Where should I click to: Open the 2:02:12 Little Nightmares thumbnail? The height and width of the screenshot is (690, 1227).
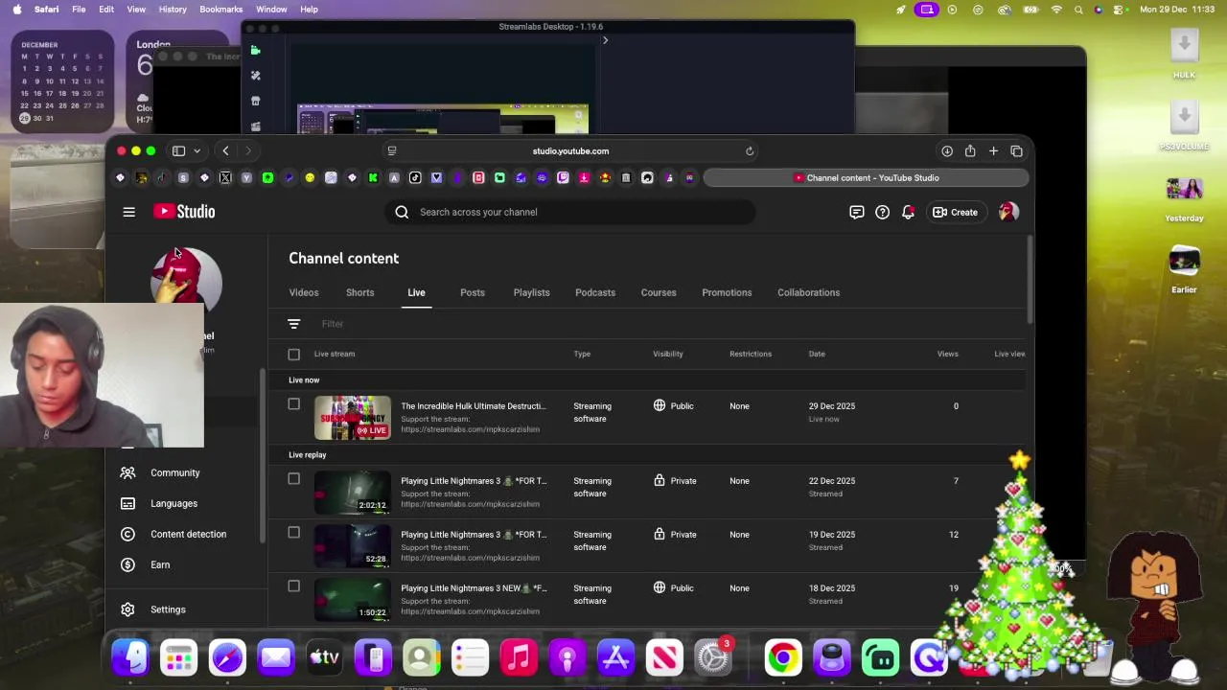(x=353, y=492)
